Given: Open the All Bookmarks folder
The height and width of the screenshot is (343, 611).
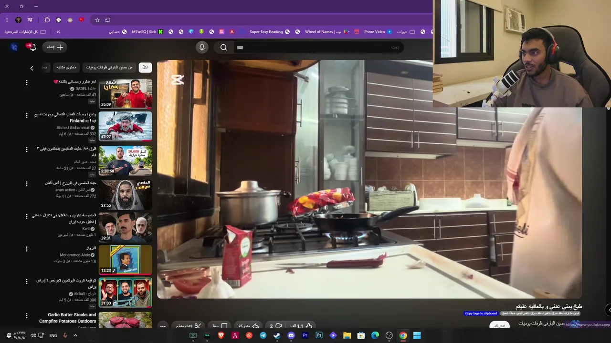Looking at the screenshot, I should 25,32.
